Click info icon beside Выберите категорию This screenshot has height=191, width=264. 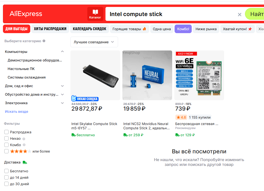click(44, 41)
